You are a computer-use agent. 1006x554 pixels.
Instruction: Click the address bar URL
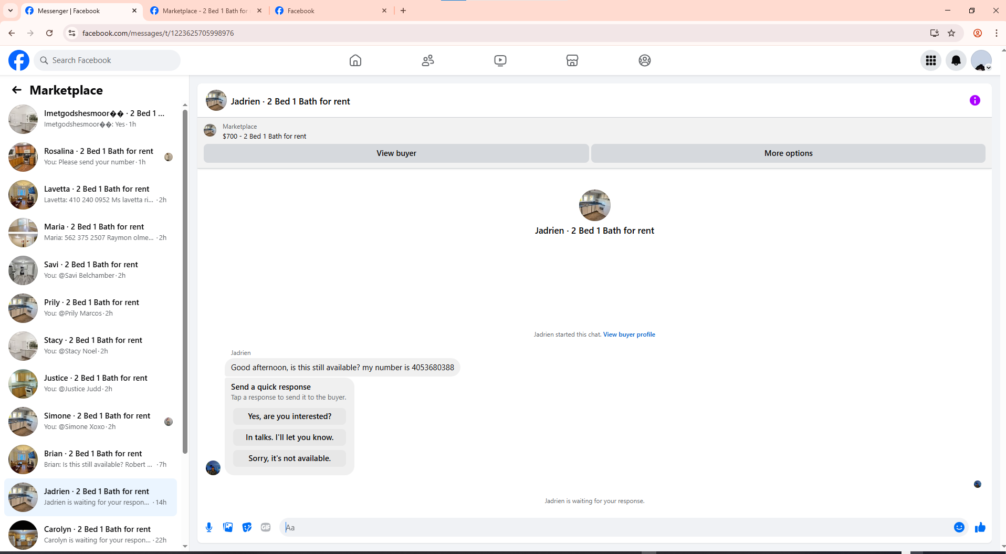click(158, 33)
